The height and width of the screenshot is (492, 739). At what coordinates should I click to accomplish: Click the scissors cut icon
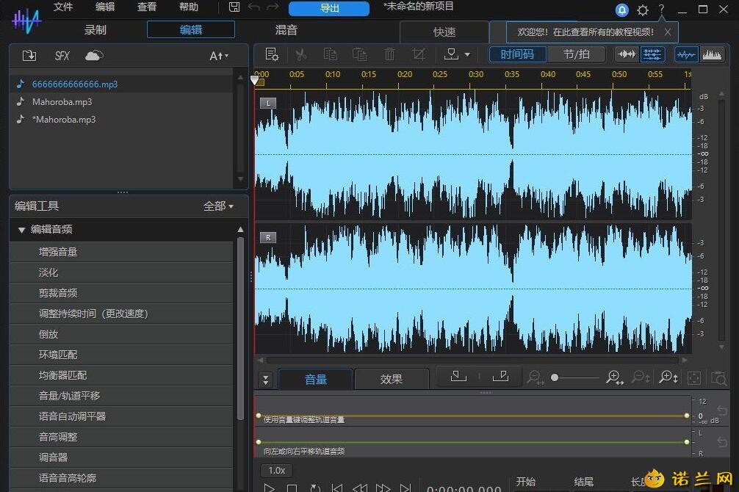pyautogui.click(x=300, y=54)
